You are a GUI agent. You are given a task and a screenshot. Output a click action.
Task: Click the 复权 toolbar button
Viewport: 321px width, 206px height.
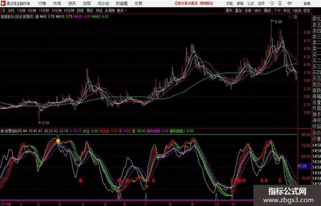click(x=229, y=10)
